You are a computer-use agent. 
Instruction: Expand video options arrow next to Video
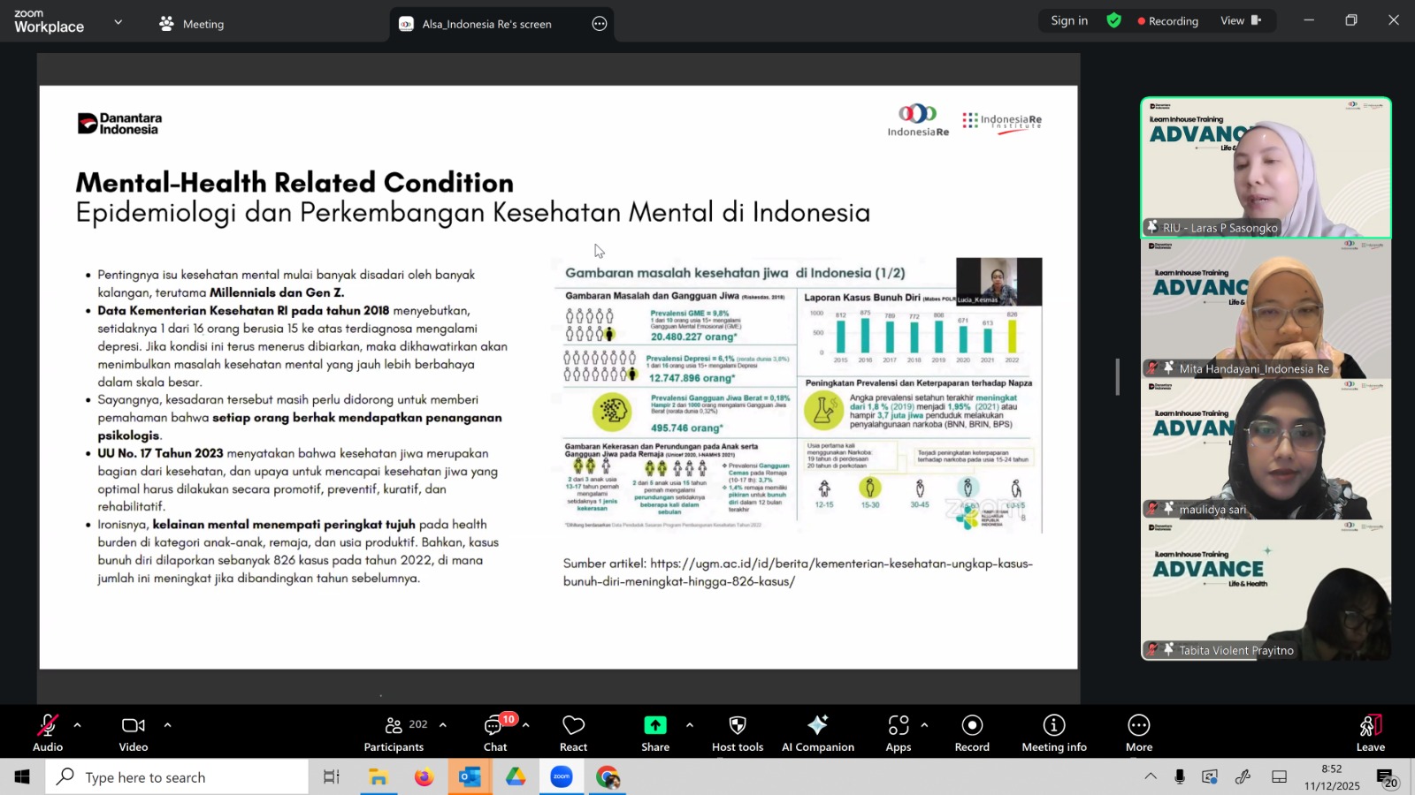click(x=167, y=725)
